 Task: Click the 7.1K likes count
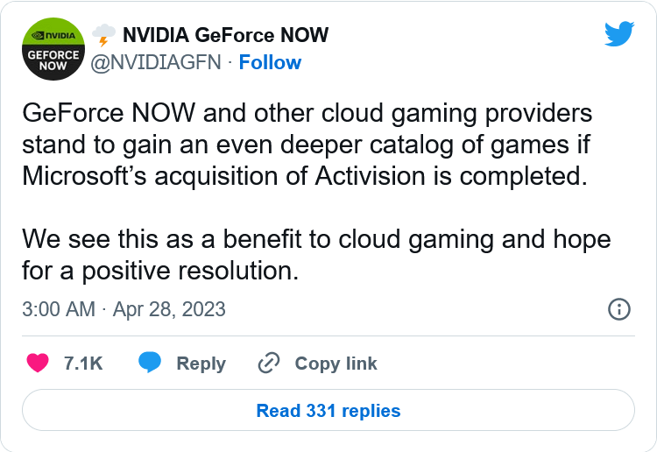[83, 364]
